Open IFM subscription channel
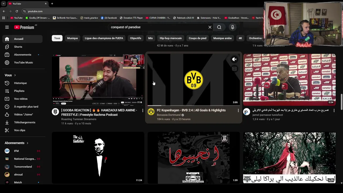 23,151
